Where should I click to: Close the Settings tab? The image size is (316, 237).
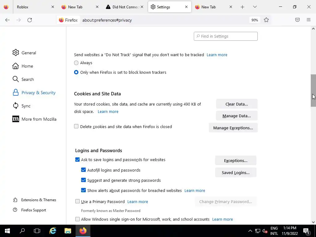pyautogui.click(x=186, y=7)
